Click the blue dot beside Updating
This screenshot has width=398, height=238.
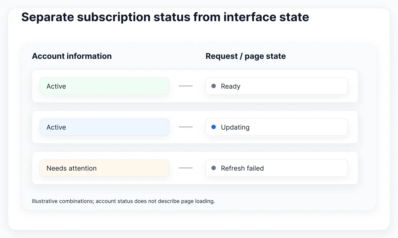[214, 127]
